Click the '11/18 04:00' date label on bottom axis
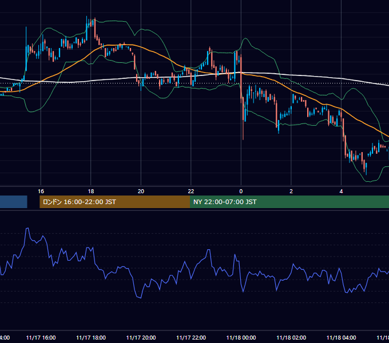 pyautogui.click(x=341, y=337)
